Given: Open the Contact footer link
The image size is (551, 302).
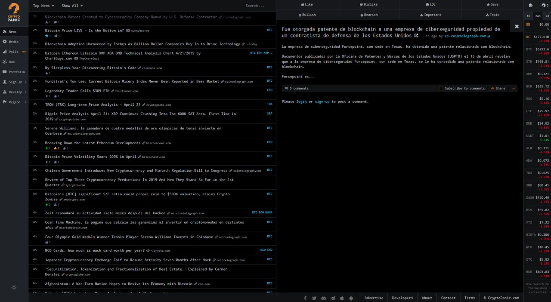Looking at the screenshot, I should point(448,298).
